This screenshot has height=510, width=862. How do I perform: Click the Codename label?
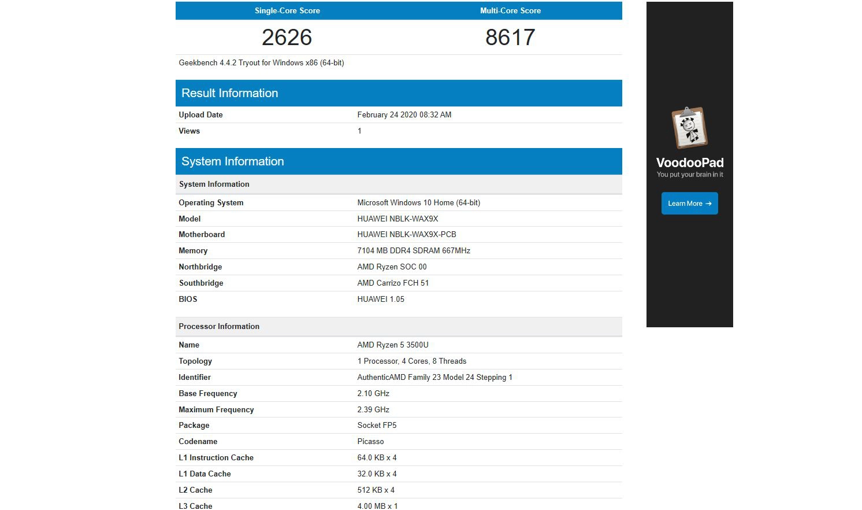coord(198,441)
